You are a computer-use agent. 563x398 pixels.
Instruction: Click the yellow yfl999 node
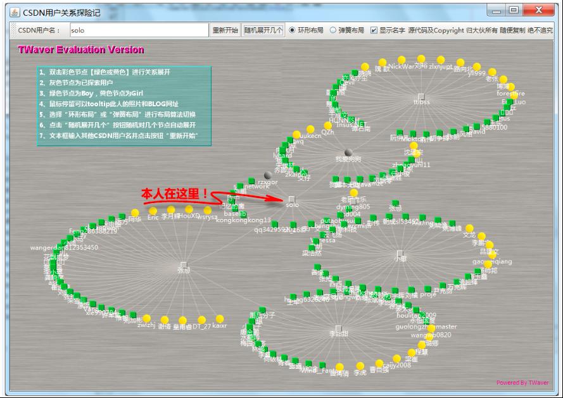point(477,66)
